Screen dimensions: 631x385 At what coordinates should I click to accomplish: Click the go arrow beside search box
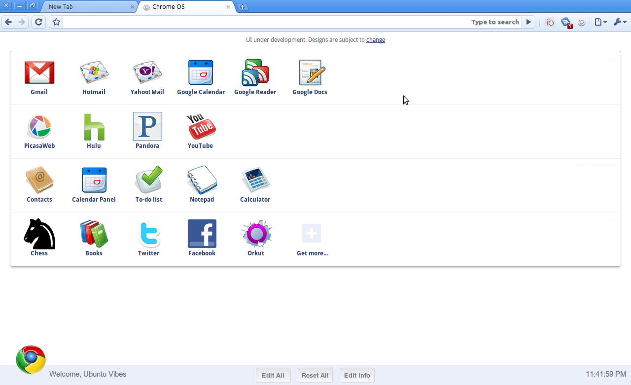click(528, 22)
